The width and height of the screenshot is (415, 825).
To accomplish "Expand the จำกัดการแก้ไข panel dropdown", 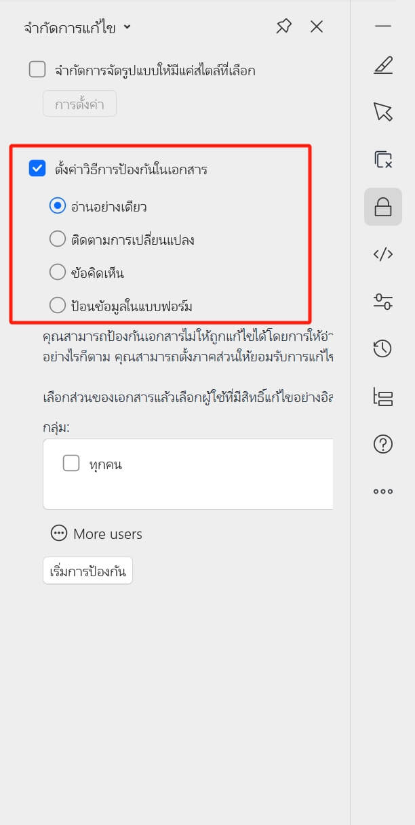I will click(x=127, y=28).
